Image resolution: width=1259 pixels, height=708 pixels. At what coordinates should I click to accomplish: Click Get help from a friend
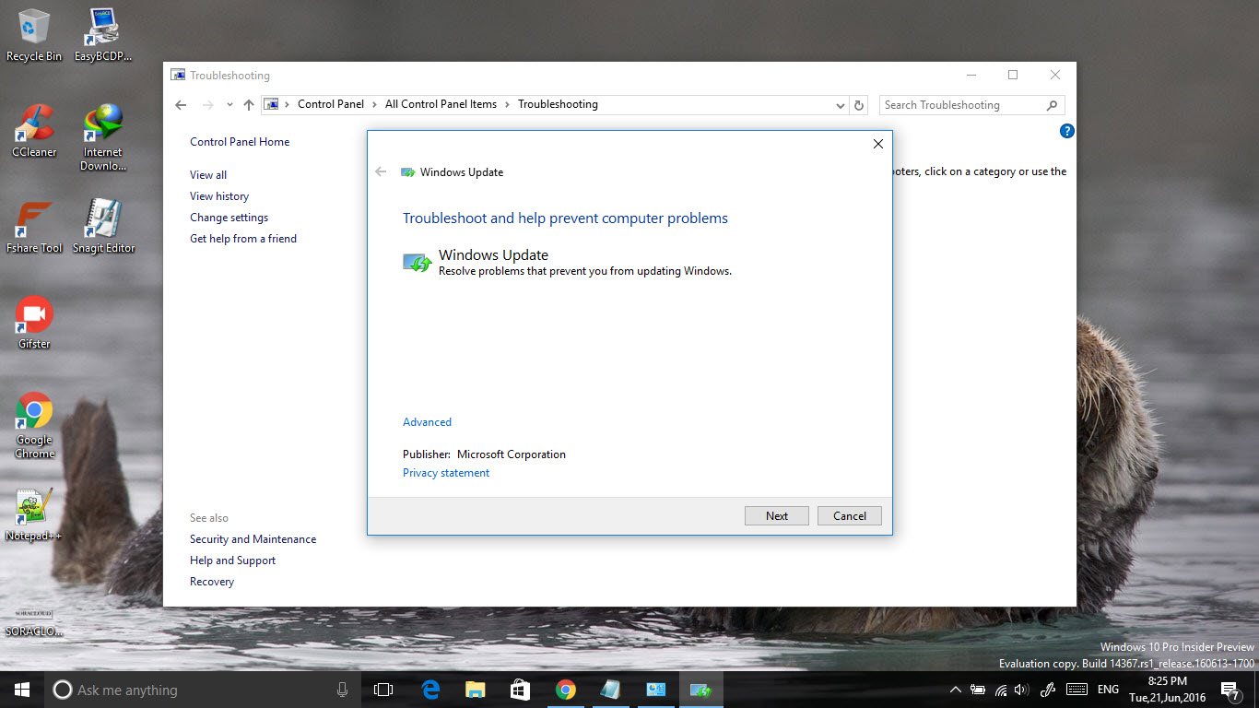coord(243,239)
